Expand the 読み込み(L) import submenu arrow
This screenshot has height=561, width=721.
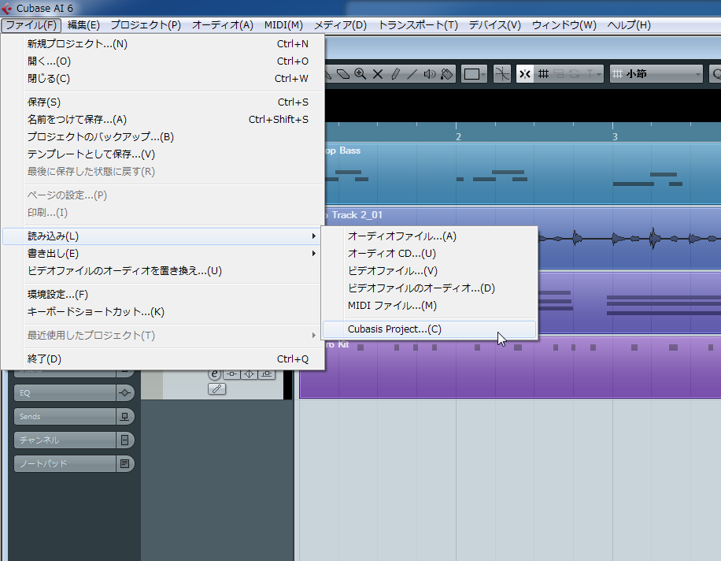[x=314, y=236]
